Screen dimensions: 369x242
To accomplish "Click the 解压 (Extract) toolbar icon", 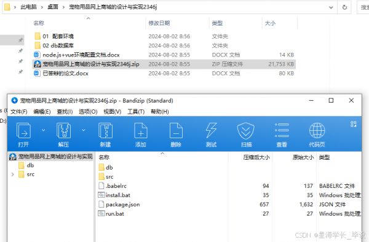I will tap(63, 131).
